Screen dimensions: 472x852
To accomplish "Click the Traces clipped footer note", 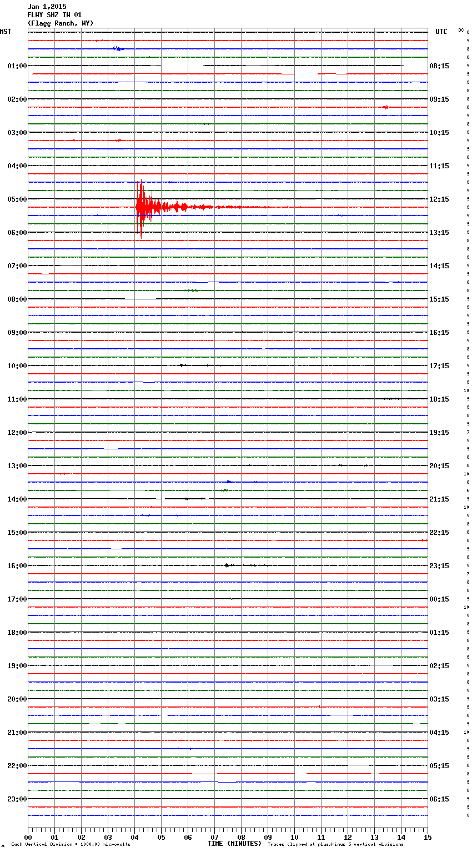I will (335, 844).
